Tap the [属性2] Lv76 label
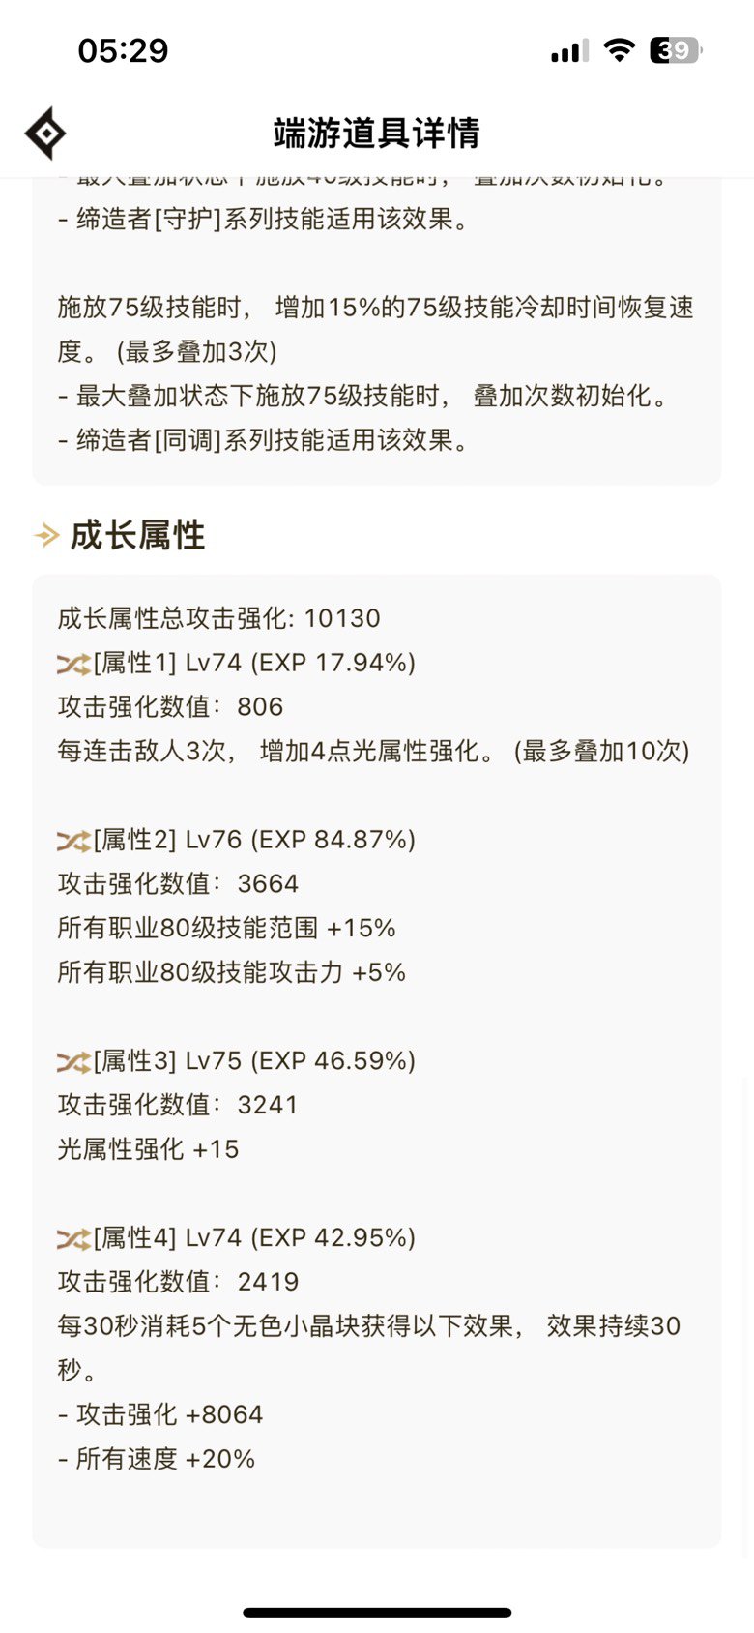The image size is (754, 1633). [x=168, y=841]
